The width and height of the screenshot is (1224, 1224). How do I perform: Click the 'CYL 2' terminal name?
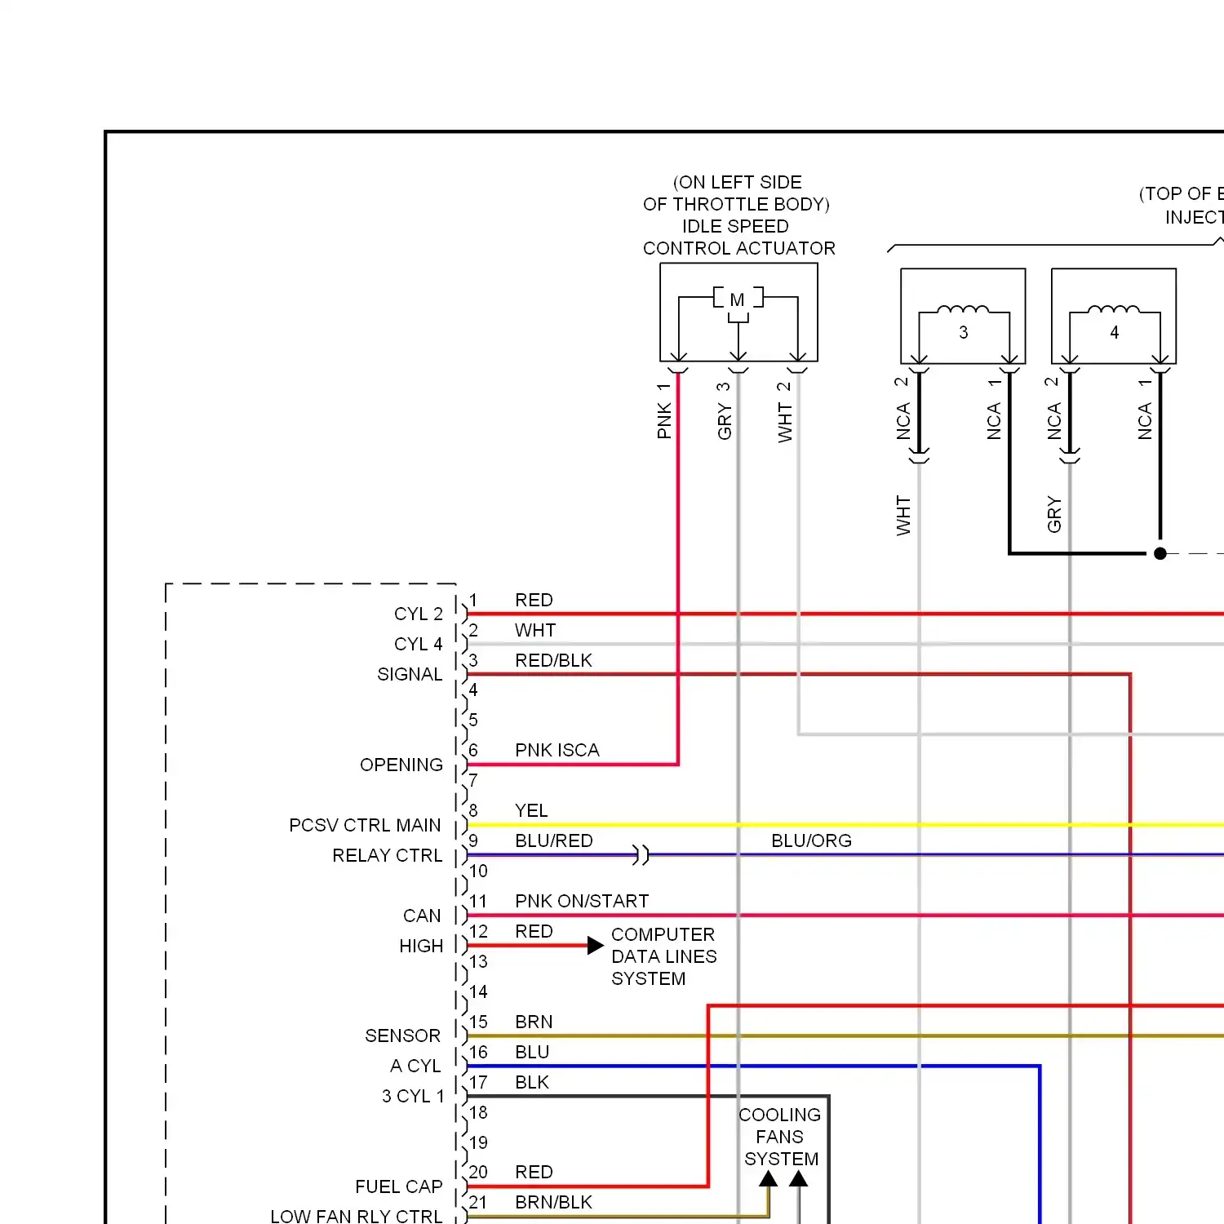point(418,614)
